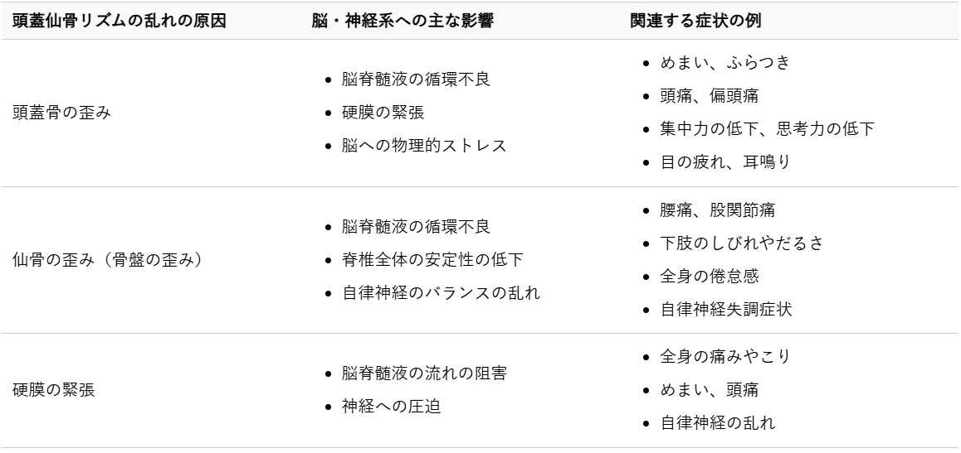Click the 頭蓋仙骨リズムの乱れの原因 column header
Screen dimensions: 961x453
(119, 21)
